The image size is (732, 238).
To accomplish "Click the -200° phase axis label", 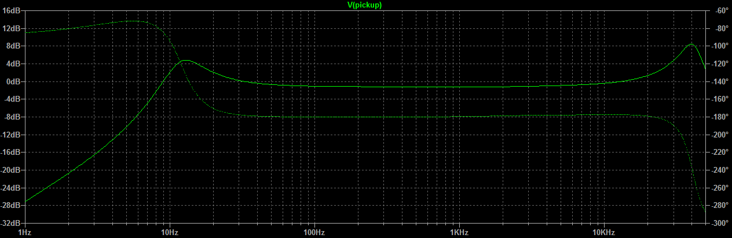I will click(720, 135).
